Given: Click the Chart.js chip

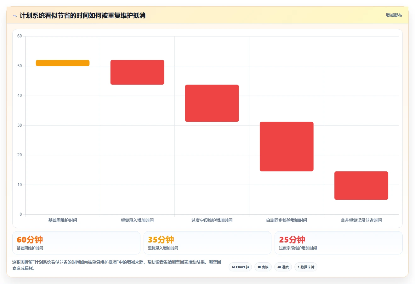Looking at the screenshot, I should [240, 267].
